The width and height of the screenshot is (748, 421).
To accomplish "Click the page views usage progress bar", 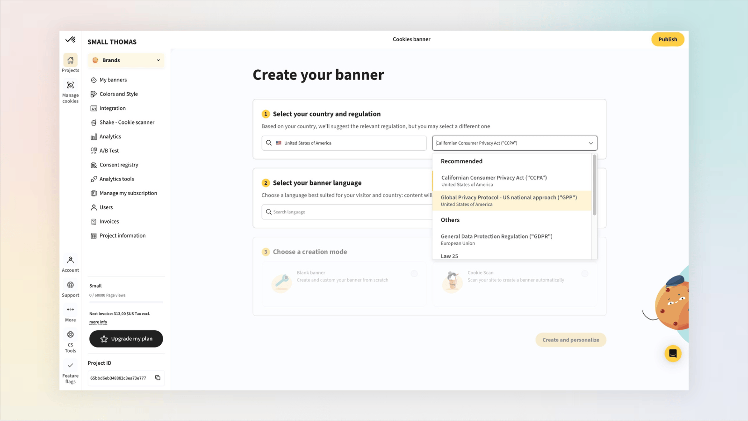I will point(126,302).
